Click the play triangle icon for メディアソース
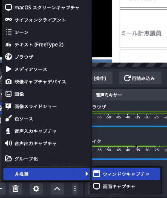The image size is (167, 198). tap(9, 69)
